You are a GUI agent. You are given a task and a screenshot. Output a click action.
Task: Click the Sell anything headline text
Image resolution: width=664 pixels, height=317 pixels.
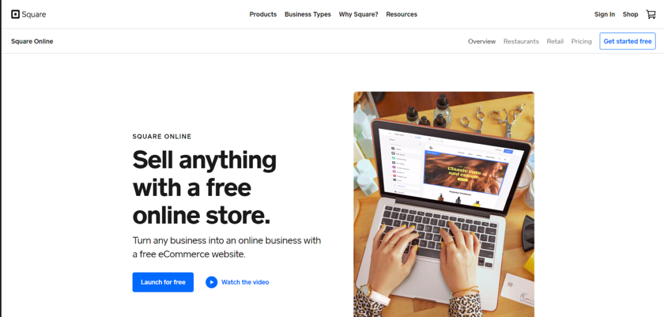tap(204, 188)
